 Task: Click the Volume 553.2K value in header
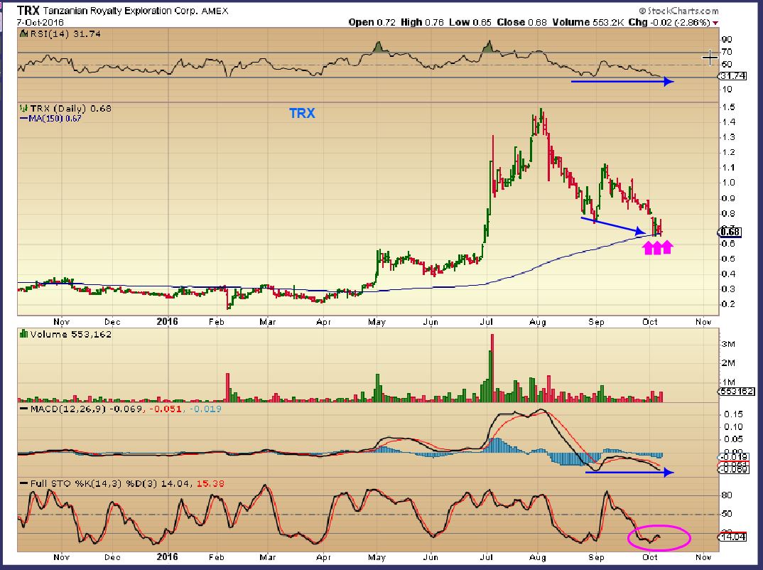[x=588, y=23]
